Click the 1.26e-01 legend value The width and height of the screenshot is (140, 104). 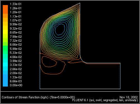16,8
